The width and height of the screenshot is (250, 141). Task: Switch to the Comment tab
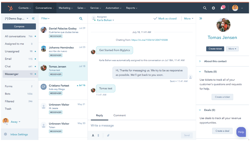[x=119, y=115]
